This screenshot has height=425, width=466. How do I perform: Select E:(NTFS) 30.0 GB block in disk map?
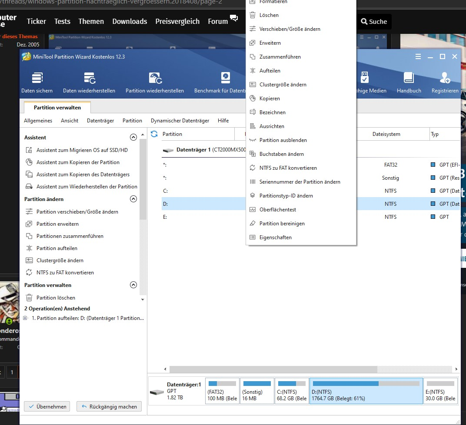tap(440, 391)
